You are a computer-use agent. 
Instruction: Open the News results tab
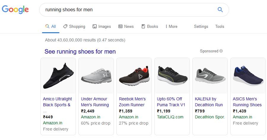pos(126,26)
